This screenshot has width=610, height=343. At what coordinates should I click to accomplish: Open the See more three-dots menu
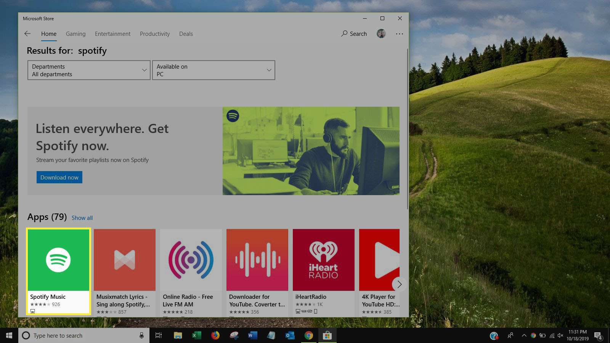point(400,34)
